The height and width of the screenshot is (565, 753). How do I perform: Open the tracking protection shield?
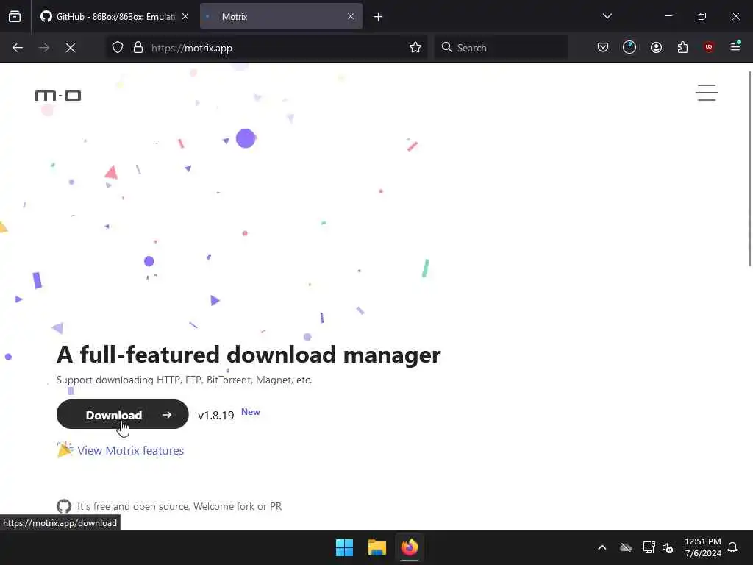(118, 48)
